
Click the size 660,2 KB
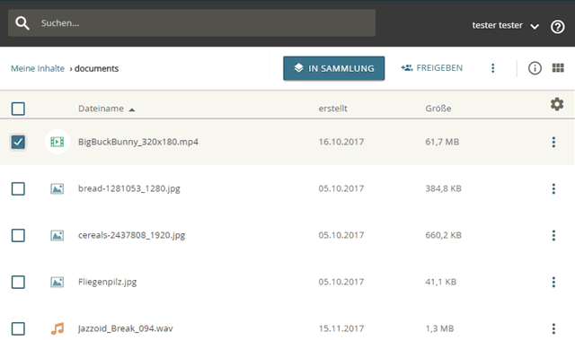click(x=443, y=235)
